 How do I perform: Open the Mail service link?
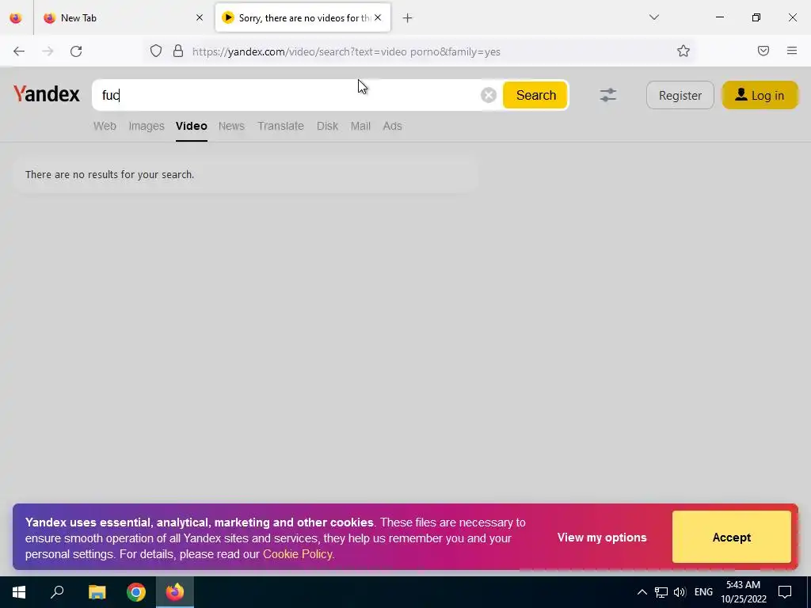coord(360,126)
